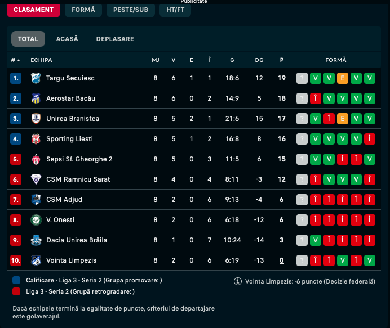The height and width of the screenshot is (328, 390).
Task: Open the FORMĂ tab
Action: point(83,10)
